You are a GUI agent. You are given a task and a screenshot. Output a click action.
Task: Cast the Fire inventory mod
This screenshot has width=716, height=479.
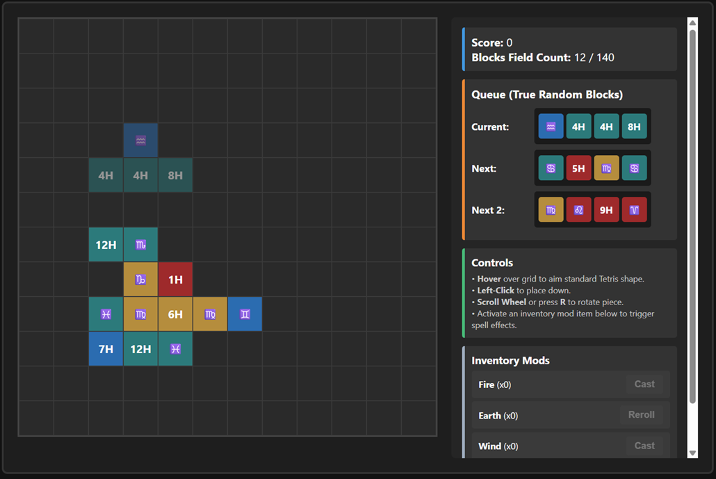pos(644,384)
